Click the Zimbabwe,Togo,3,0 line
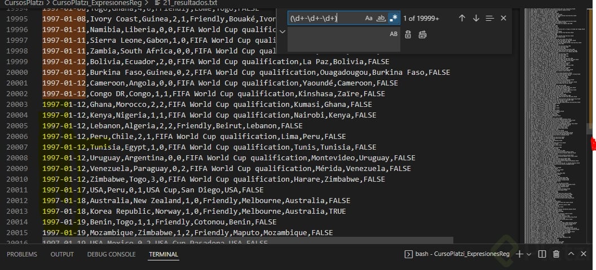Image resolution: width=596 pixels, height=270 pixels. (x=214, y=179)
